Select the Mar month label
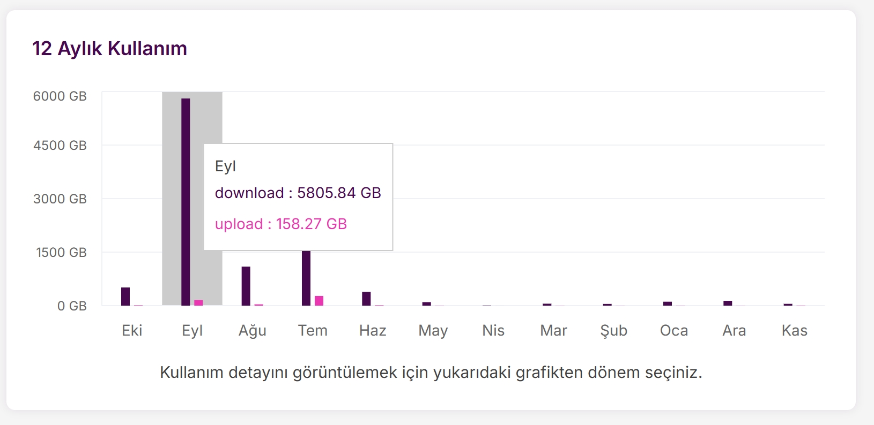874x425 pixels. pos(553,330)
